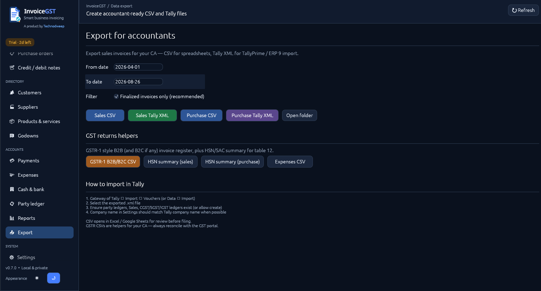Open the Purchase orders page
Screen dimensions: 541x291
40,54
